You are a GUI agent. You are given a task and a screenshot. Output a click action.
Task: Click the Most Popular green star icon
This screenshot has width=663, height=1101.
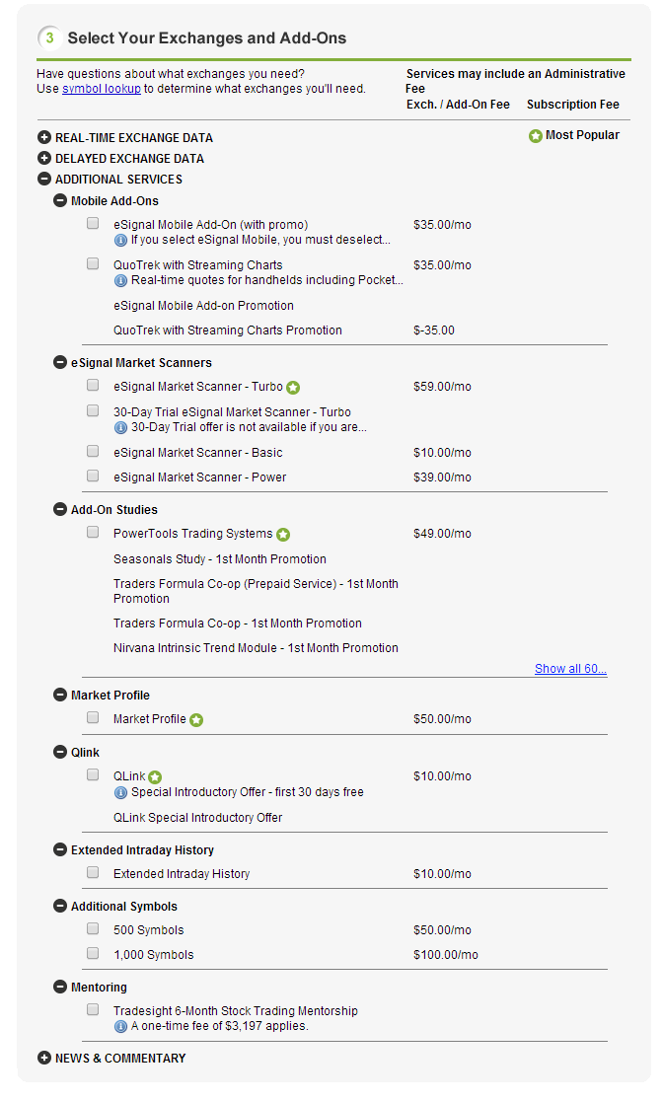[x=535, y=135]
